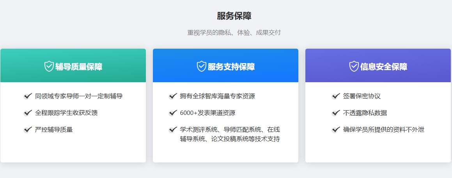Click the text 全程跟踪学生收获反馈
The width and height of the screenshot is (452, 178).
66,113
